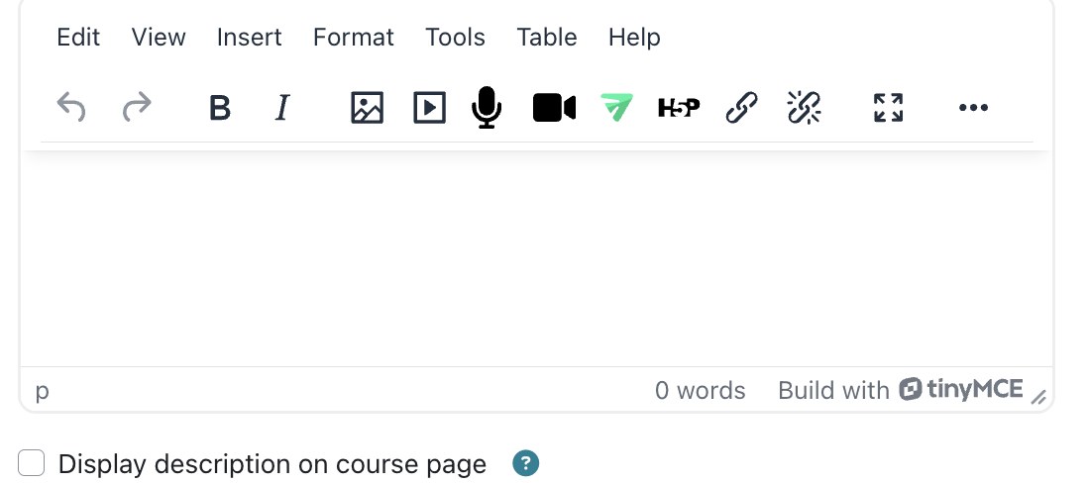Open the Table menu
Screen dimensions: 1088x483
(x=547, y=37)
